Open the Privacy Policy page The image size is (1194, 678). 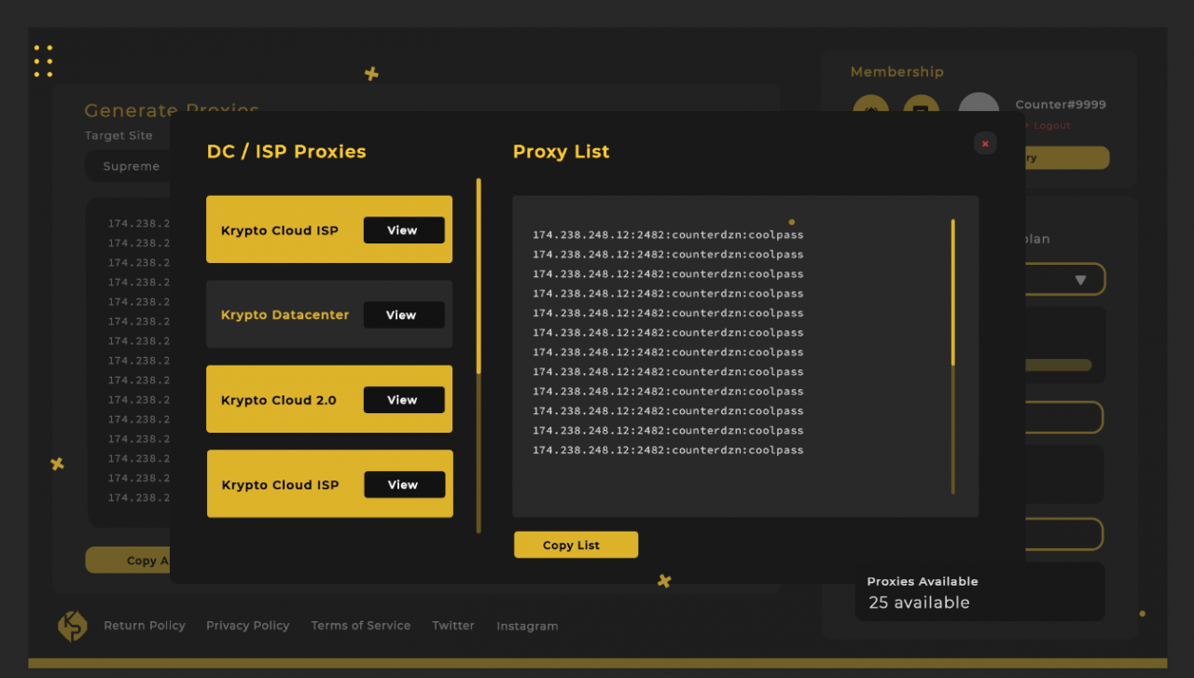247,626
